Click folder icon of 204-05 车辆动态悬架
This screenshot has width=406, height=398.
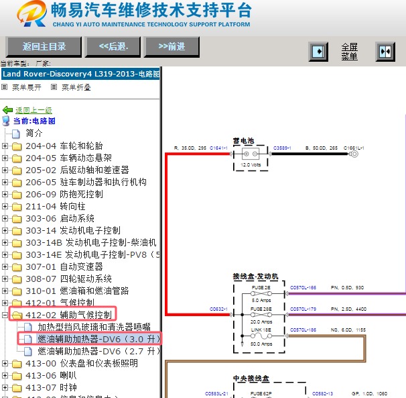17,158
